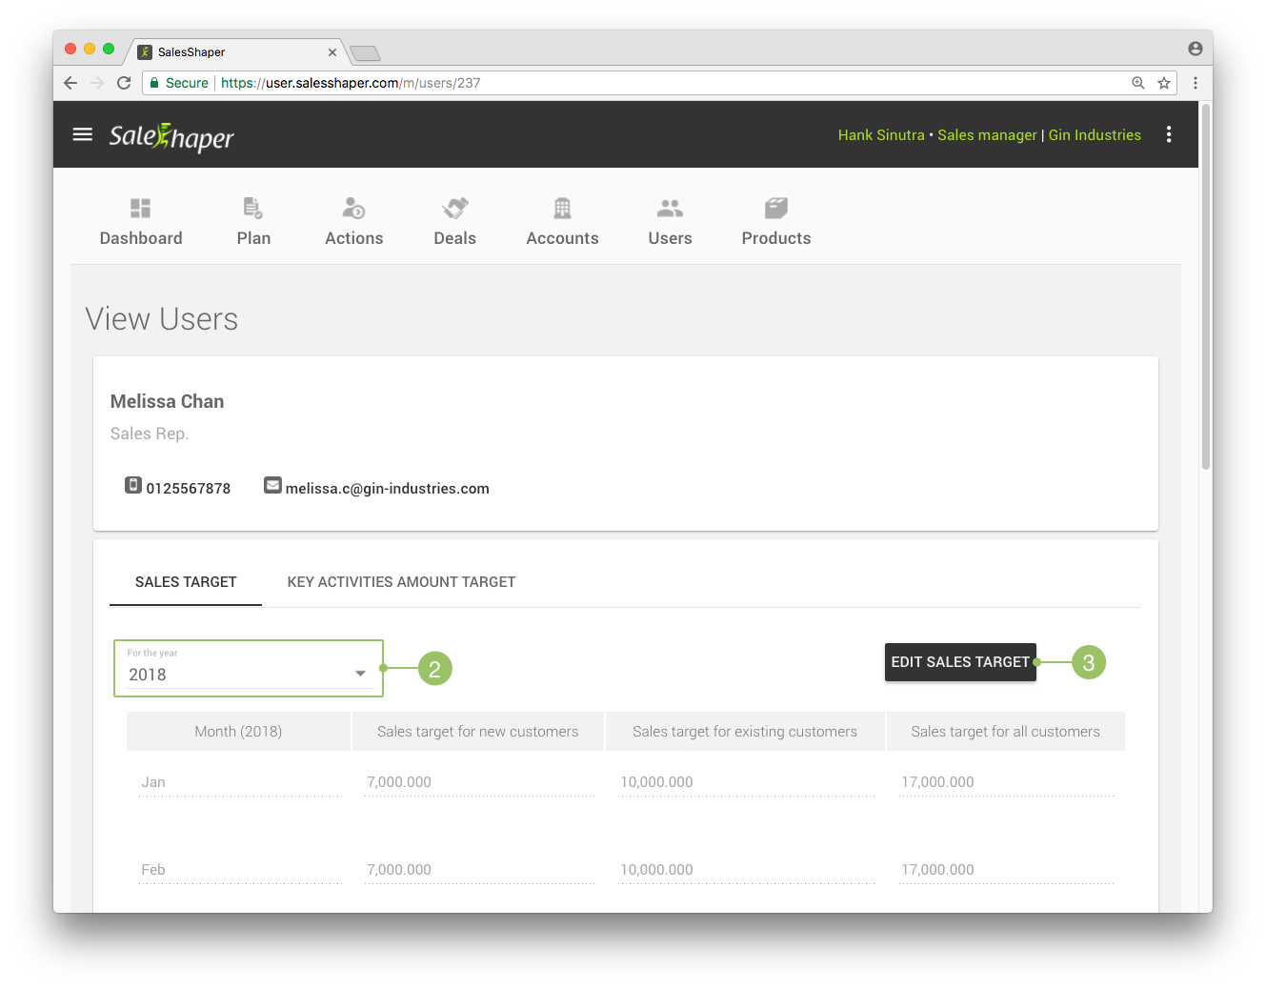Click the Deals handshake icon
The image size is (1266, 989).
(x=455, y=208)
